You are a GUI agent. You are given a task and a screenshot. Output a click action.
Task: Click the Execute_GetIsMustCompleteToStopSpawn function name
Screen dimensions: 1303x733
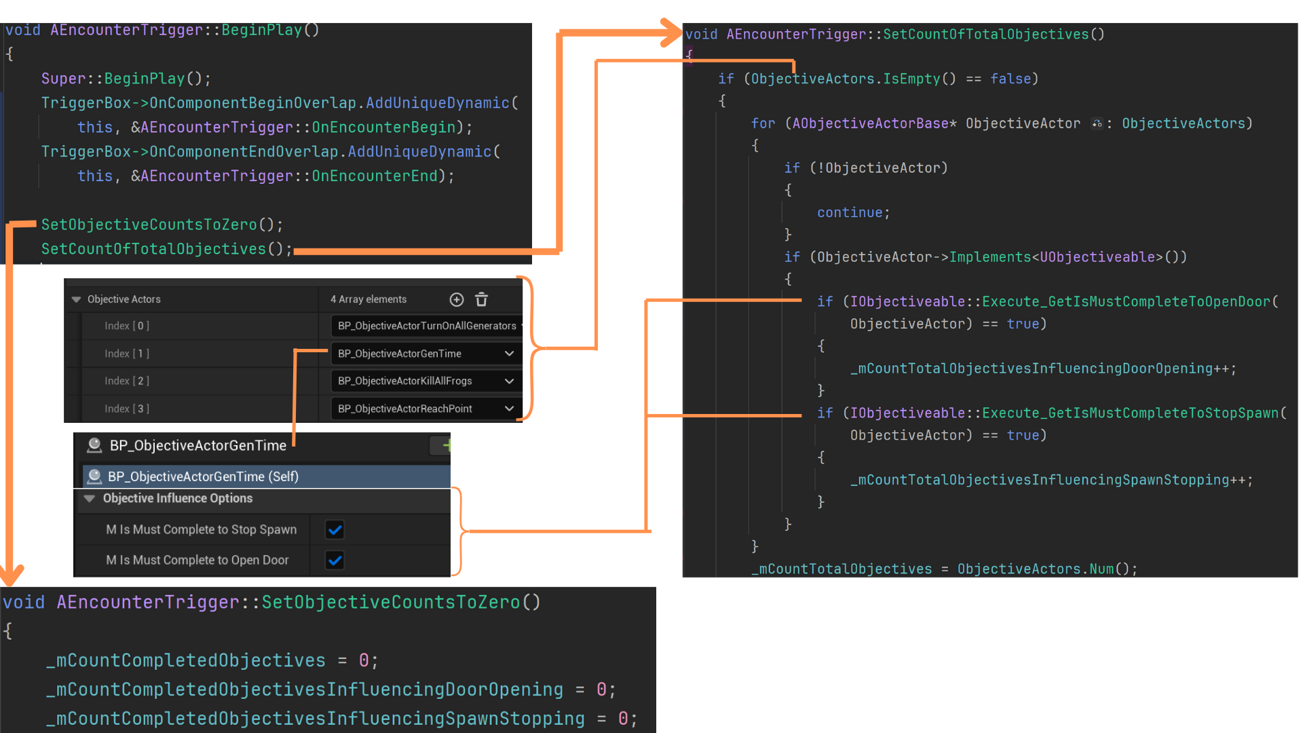(x=1130, y=413)
